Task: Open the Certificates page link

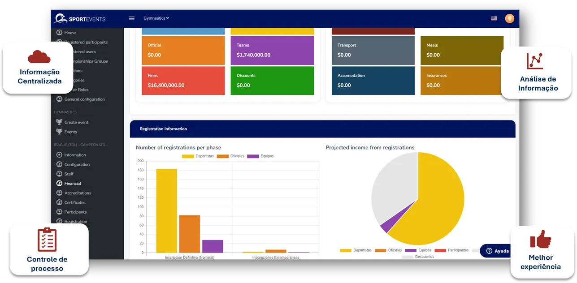Action: tap(75, 202)
